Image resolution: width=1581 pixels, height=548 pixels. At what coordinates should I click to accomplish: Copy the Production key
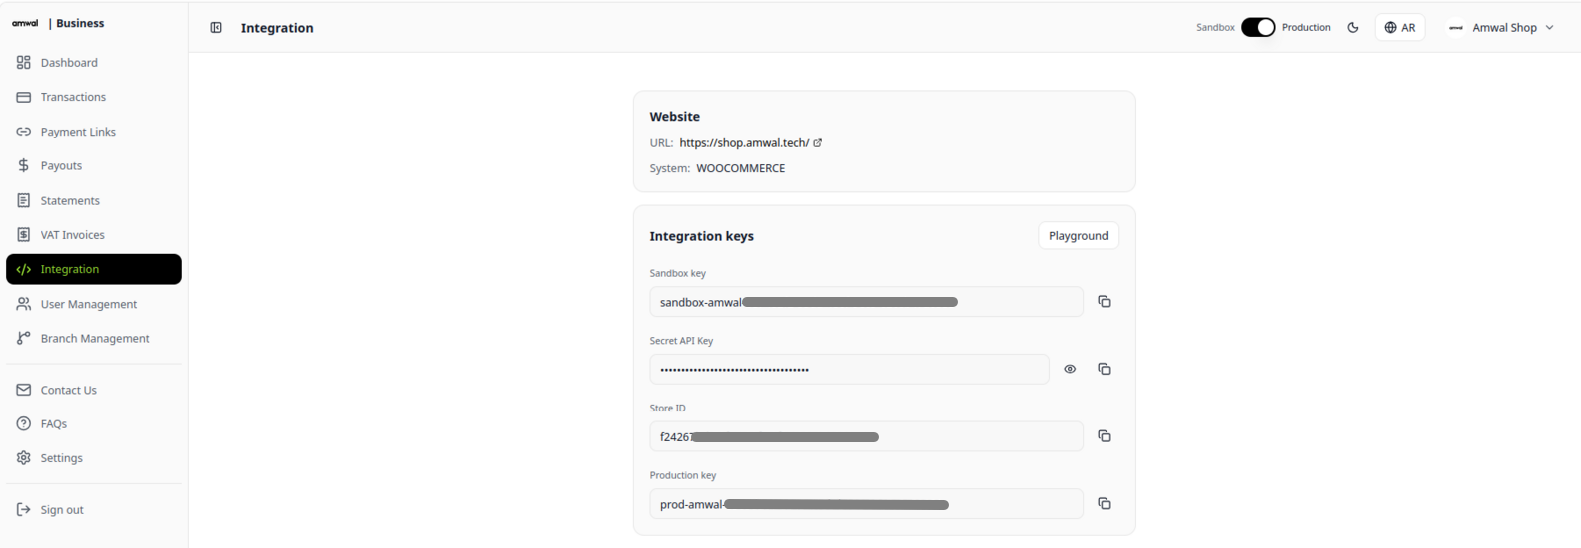pos(1104,503)
